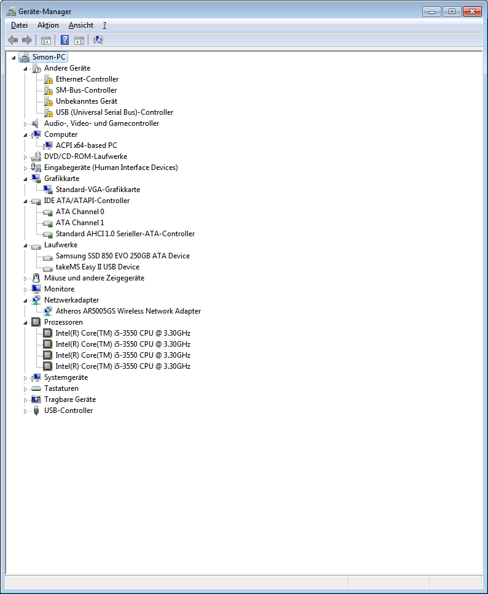Select the ATA Channel 1 entry
The width and height of the screenshot is (488, 594).
click(80, 223)
